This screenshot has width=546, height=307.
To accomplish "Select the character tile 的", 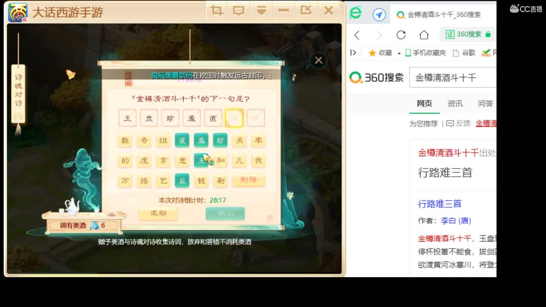I will coord(125,160).
